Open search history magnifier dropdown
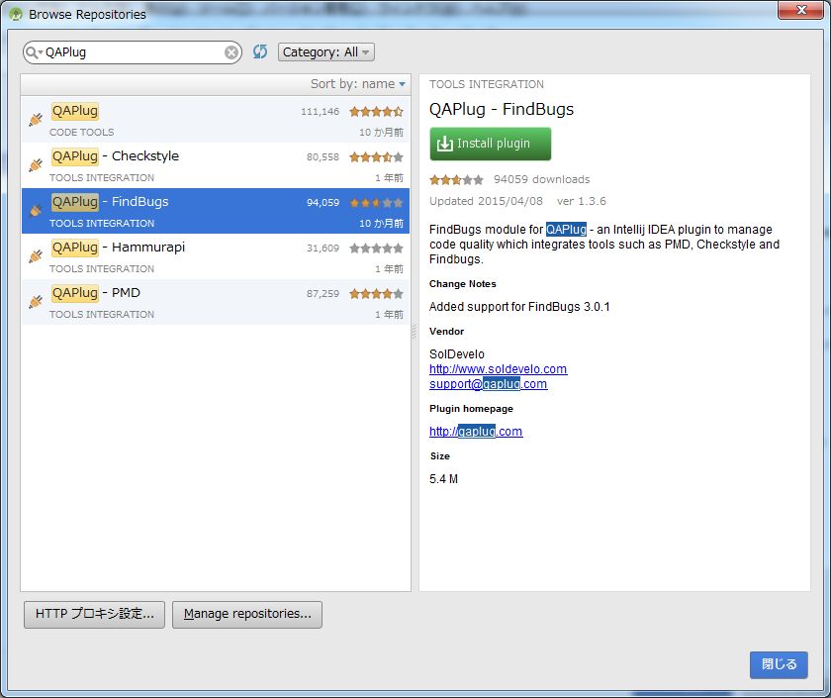Screen dimensions: 831x698 34,51
